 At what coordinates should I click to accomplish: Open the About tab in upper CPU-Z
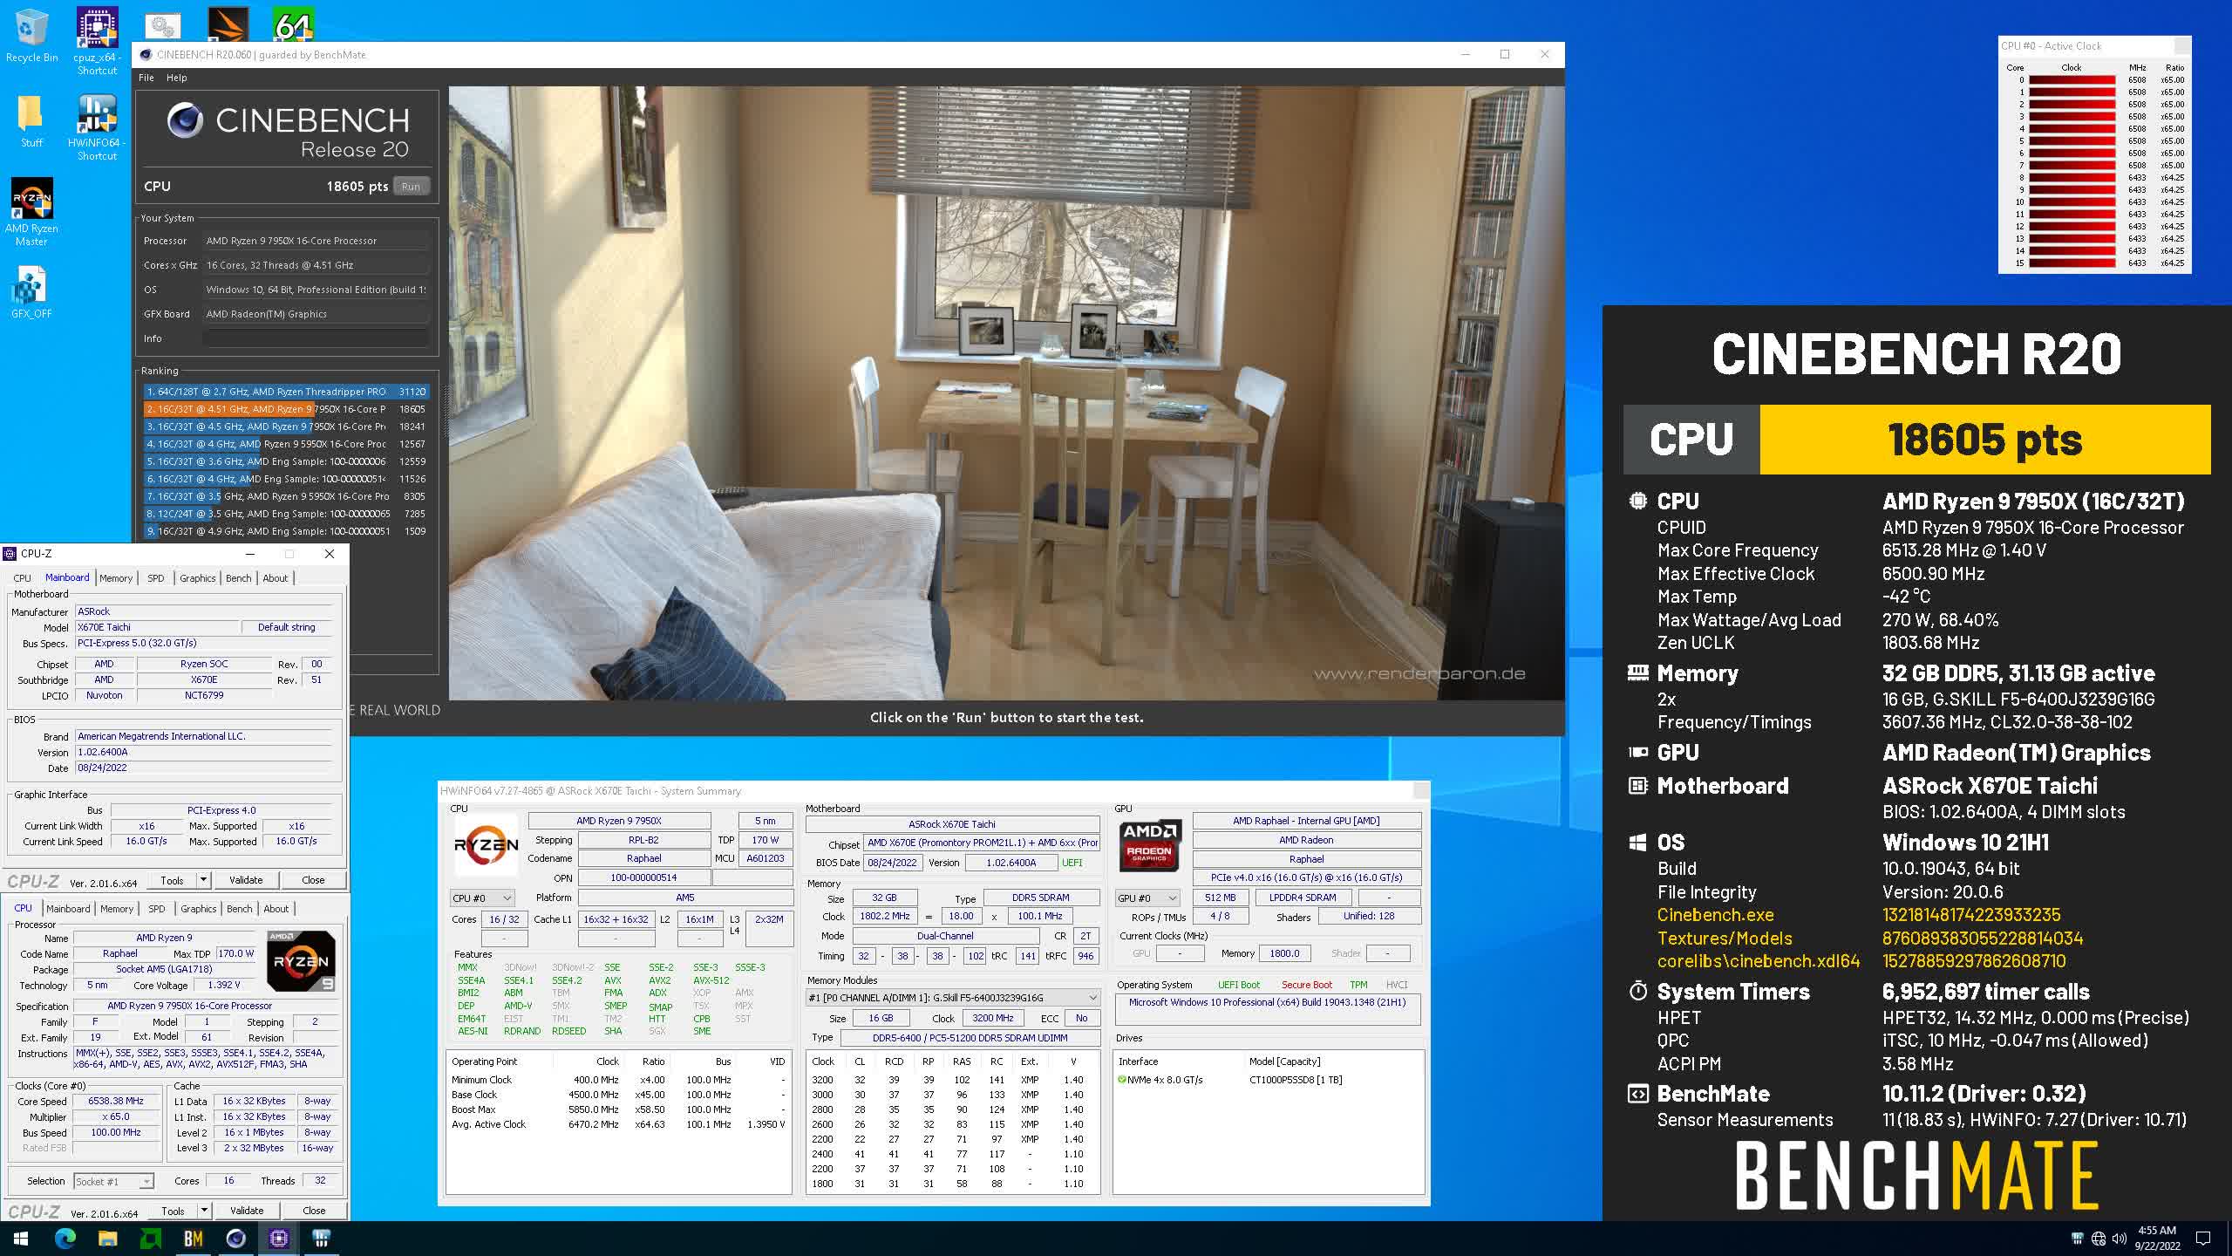click(x=276, y=578)
